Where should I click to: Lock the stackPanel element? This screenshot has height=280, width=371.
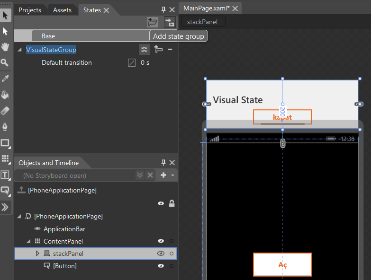[x=172, y=254]
